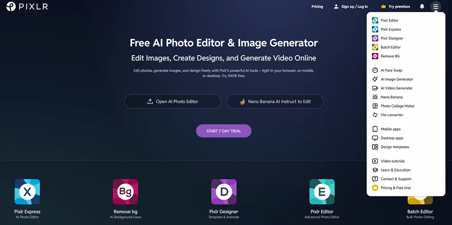Click Open AI Photo Editor button
The height and width of the screenshot is (225, 452).
click(173, 101)
